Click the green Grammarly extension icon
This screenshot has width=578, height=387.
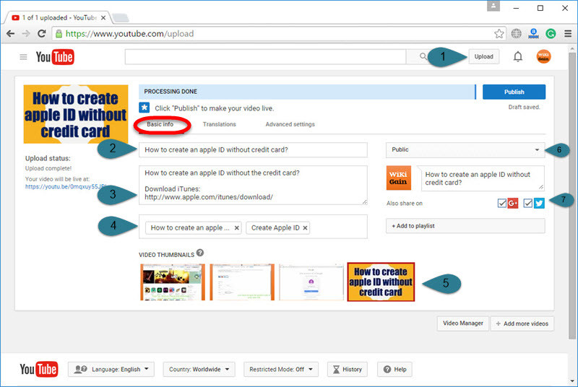(x=551, y=34)
